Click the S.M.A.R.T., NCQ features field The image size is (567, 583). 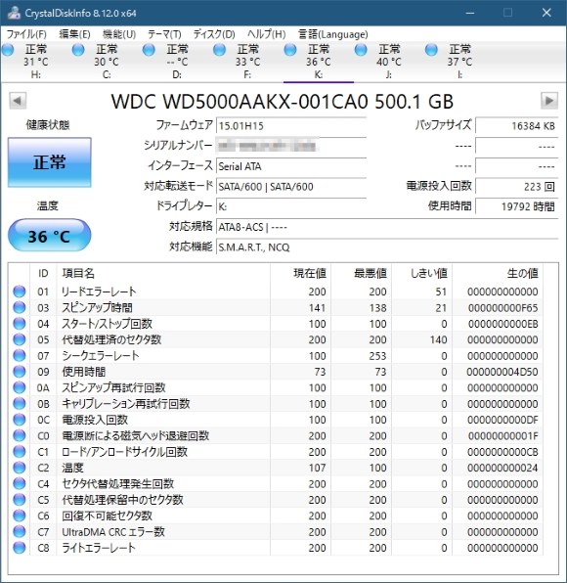[387, 247]
